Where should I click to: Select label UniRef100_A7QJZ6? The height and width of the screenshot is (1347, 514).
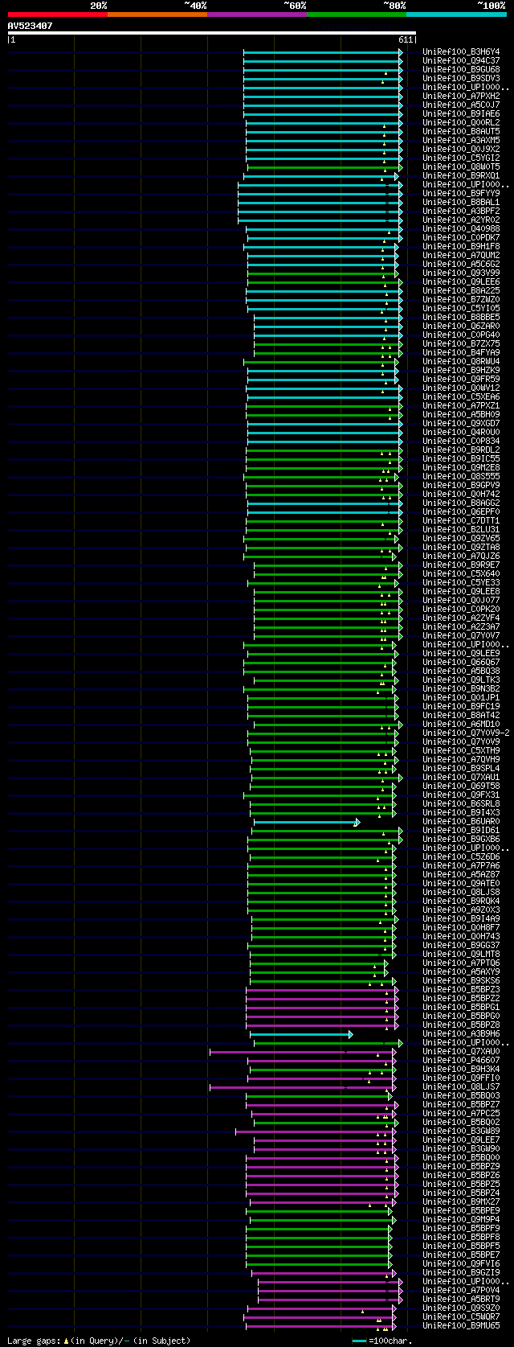click(461, 556)
